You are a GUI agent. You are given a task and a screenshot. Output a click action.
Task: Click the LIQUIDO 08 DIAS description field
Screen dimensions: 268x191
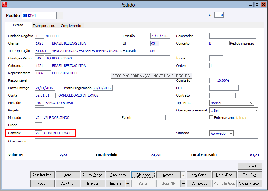(108, 58)
